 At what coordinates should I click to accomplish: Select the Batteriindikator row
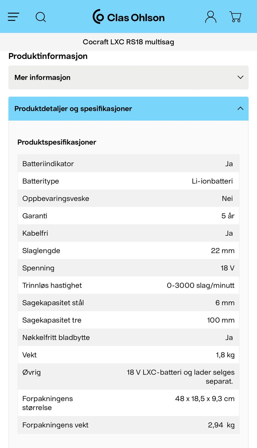tap(128, 163)
